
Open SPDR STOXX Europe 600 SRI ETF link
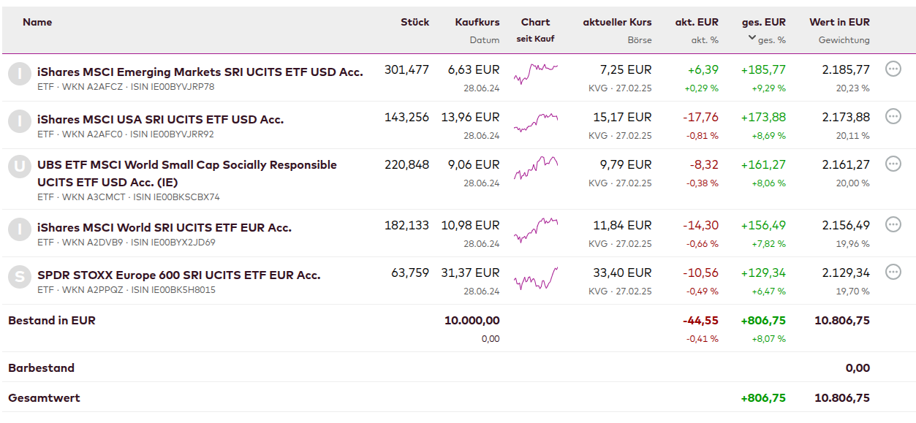pos(178,275)
